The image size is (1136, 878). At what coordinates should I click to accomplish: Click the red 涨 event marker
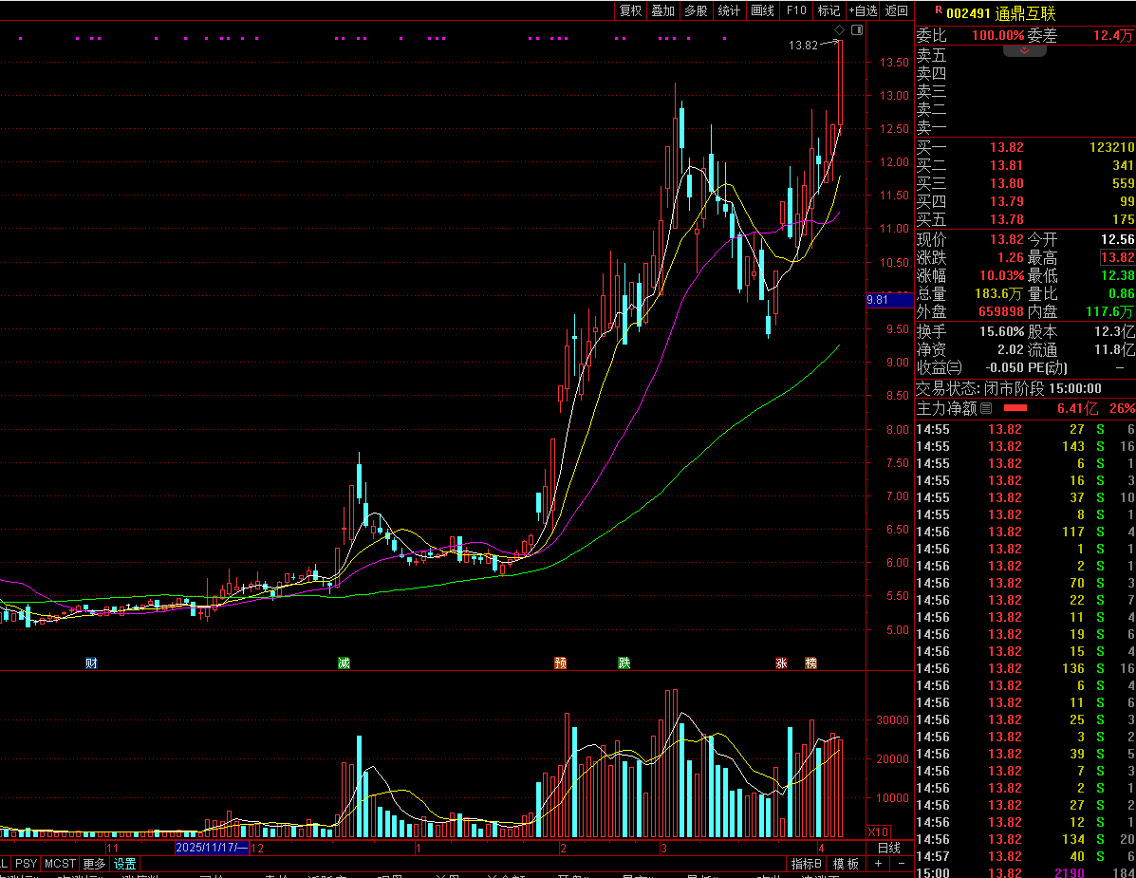pos(781,663)
